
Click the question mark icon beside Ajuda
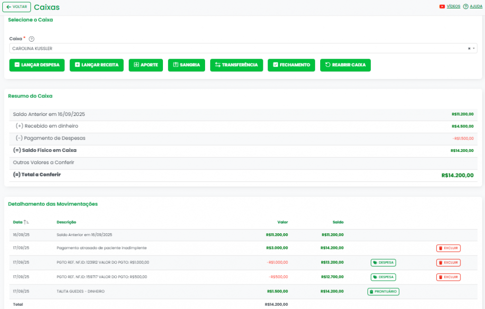coord(466,7)
